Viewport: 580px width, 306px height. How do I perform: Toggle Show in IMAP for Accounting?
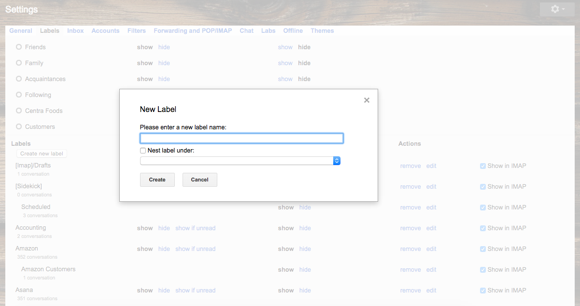click(483, 228)
